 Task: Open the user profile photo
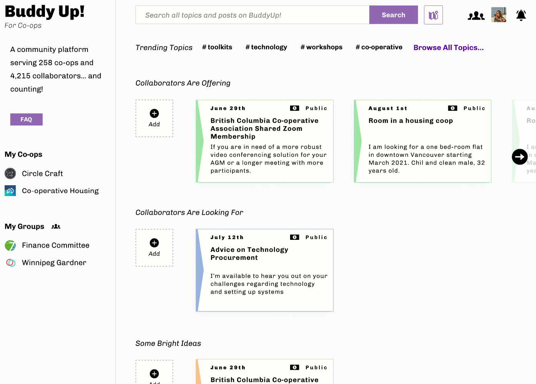(498, 15)
